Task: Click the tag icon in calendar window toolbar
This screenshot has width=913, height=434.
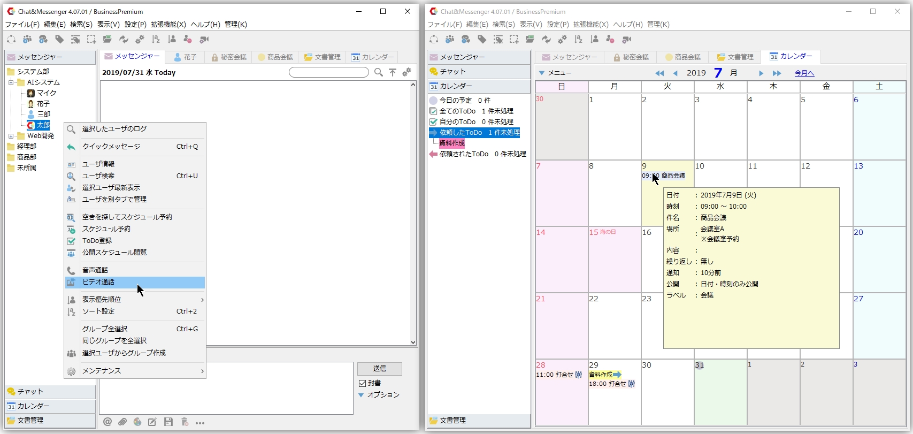Action: 482,39
